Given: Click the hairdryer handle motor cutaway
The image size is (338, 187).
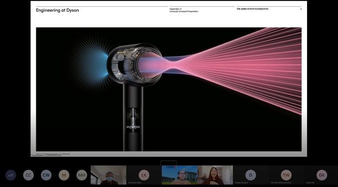Looking at the screenshot, I should click(133, 119).
